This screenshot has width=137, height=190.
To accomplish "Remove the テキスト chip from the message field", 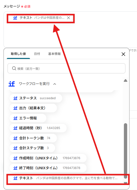I will click(x=68, y=18).
